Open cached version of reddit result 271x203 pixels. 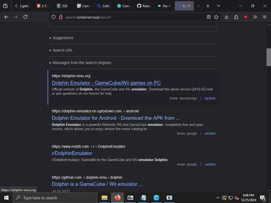tap(210, 164)
